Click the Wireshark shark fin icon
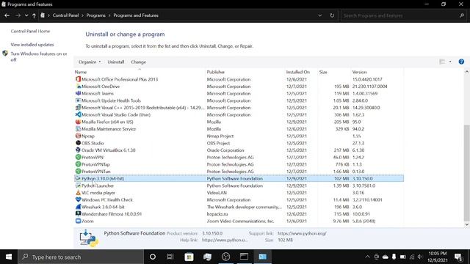The width and height of the screenshot is (470, 264). pos(78,207)
